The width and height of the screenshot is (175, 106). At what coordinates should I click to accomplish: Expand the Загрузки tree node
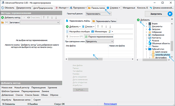pyautogui.click(x=146, y=29)
